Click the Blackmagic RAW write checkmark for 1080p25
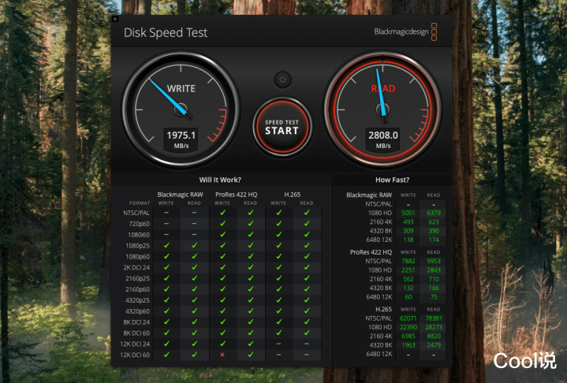This screenshot has height=383, width=567. tap(166, 246)
